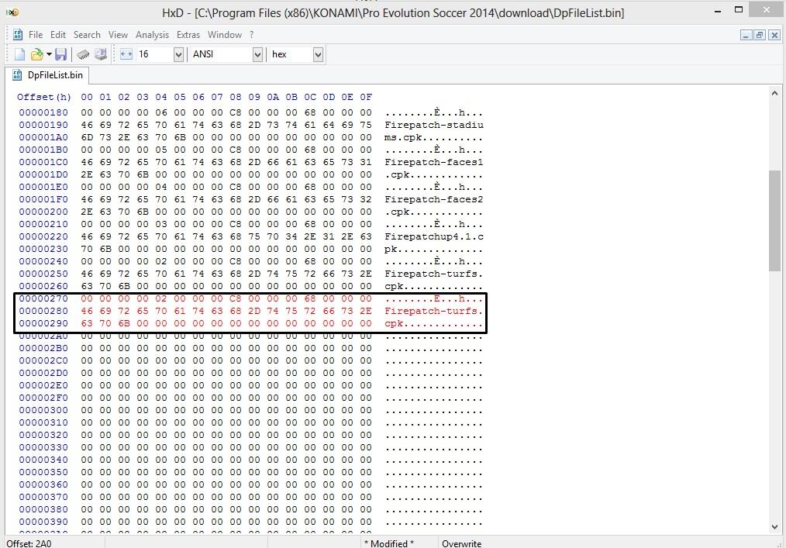This screenshot has width=786, height=548.
Task: Open disk with the drive icon
Action: click(x=101, y=54)
